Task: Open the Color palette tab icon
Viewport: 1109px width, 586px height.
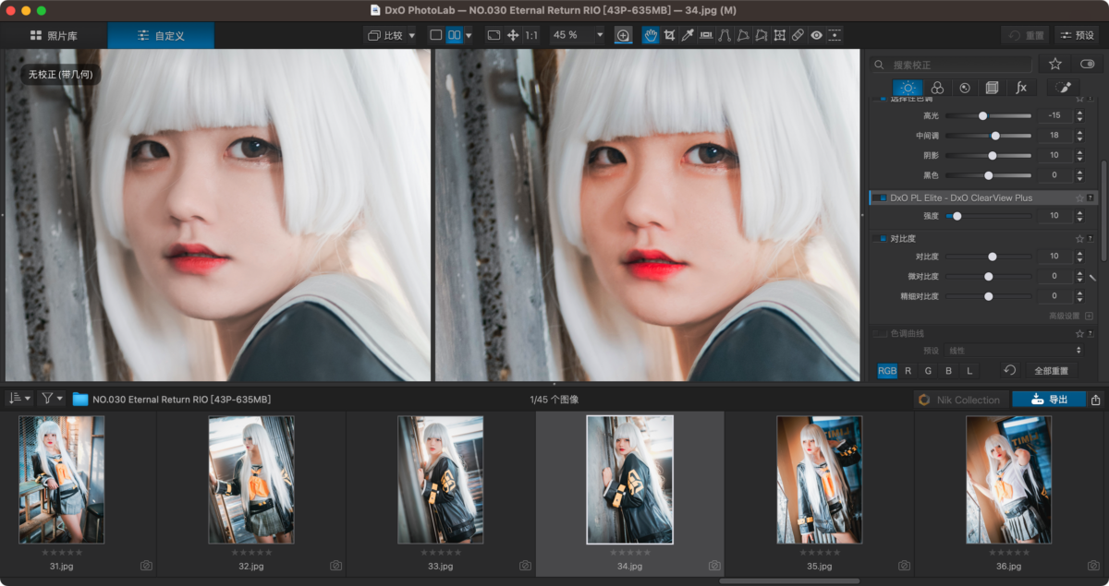Action: tap(937, 88)
